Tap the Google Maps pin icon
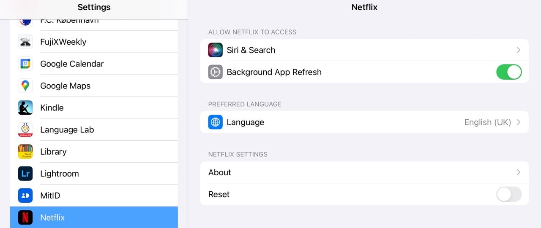Image resolution: width=541 pixels, height=228 pixels. point(25,86)
